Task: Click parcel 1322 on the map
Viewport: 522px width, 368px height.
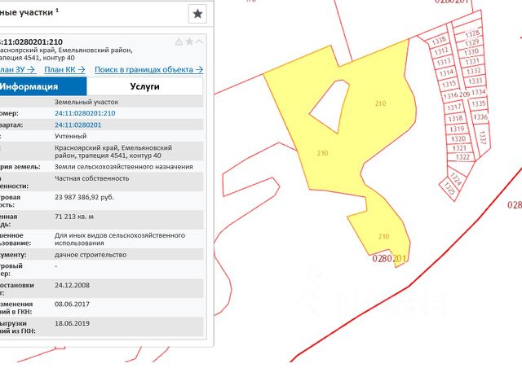Action: (462, 156)
